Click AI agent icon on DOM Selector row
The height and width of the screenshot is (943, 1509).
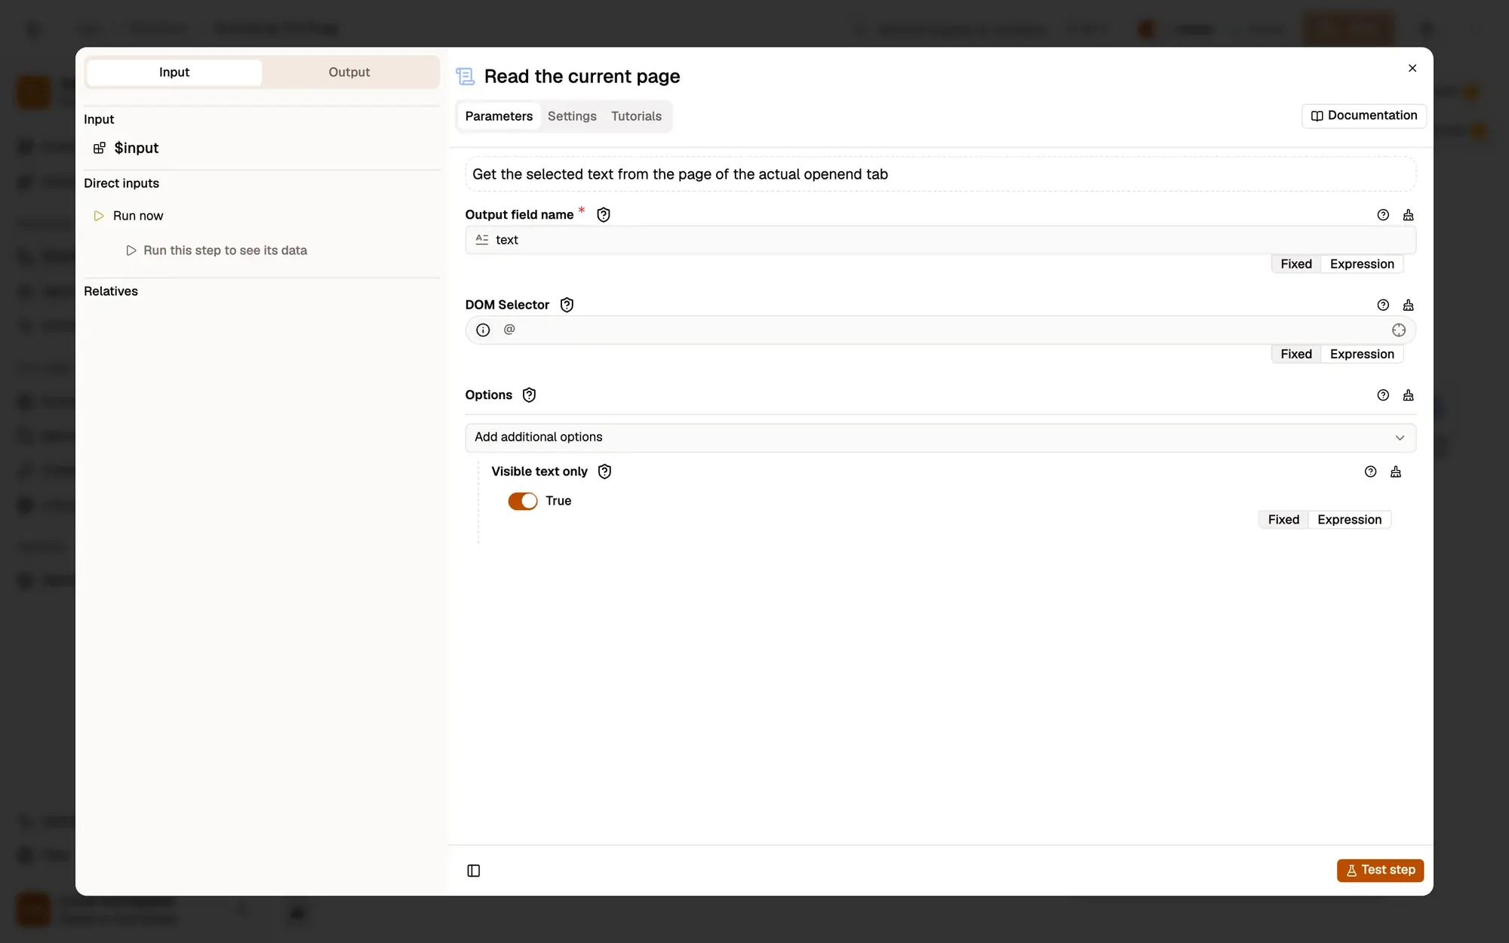tap(1408, 305)
